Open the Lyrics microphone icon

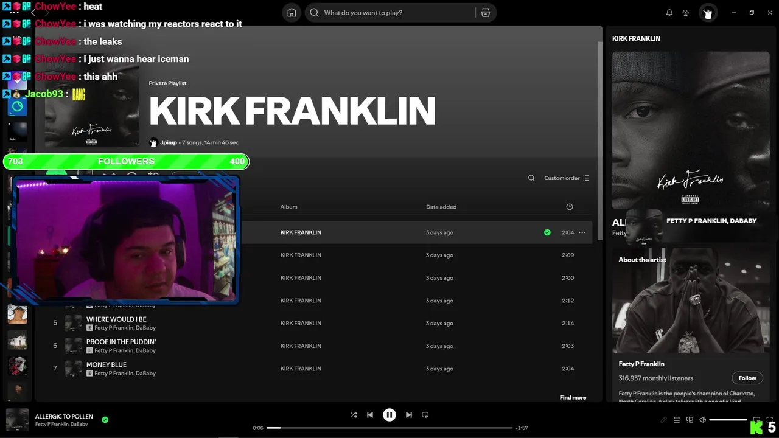tap(664, 420)
